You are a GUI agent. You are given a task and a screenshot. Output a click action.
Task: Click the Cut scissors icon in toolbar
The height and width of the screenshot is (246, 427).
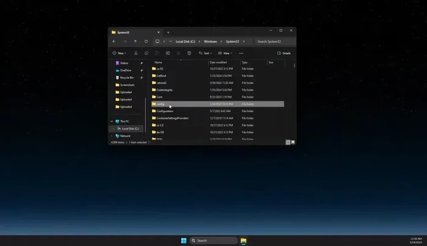point(137,53)
